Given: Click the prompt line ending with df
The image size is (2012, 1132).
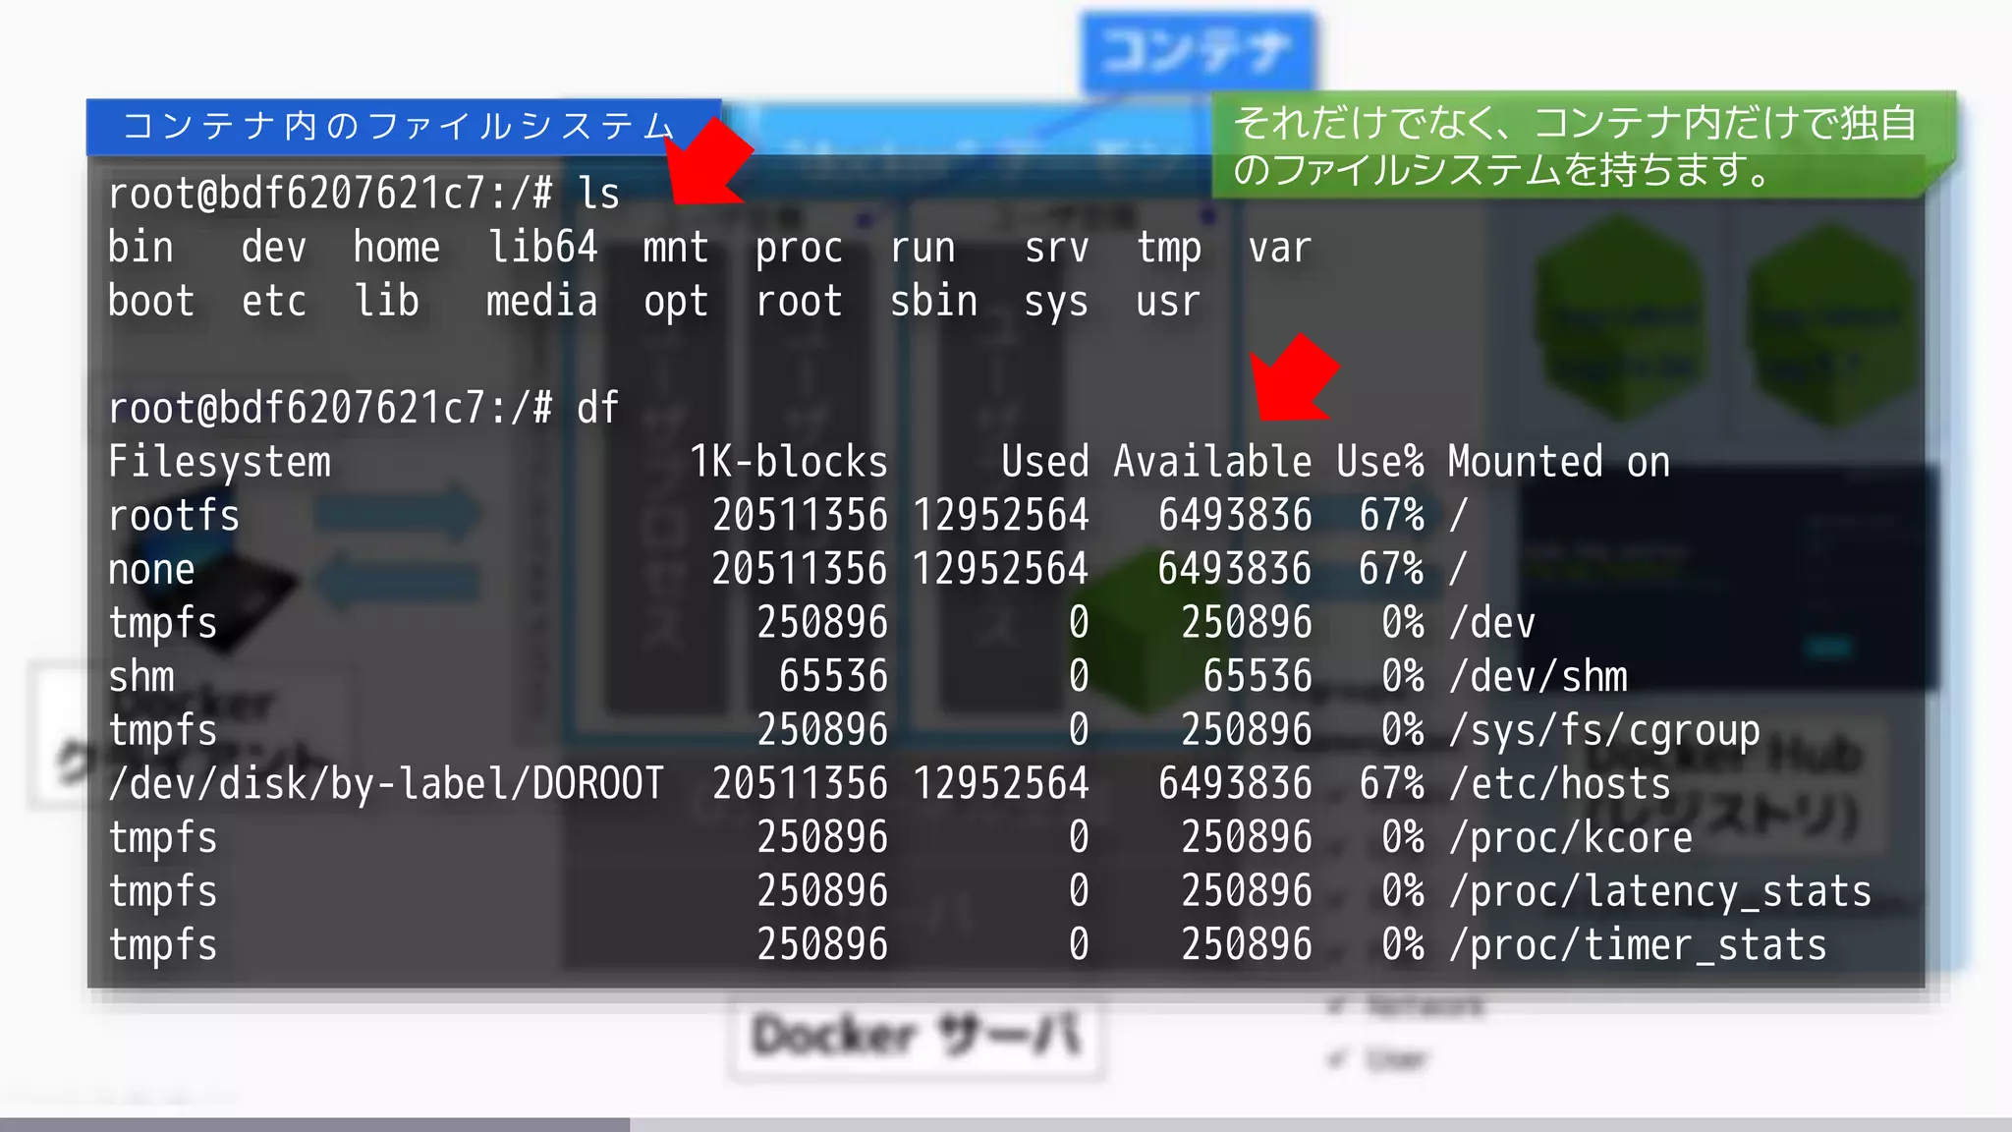Looking at the screenshot, I should pyautogui.click(x=363, y=408).
